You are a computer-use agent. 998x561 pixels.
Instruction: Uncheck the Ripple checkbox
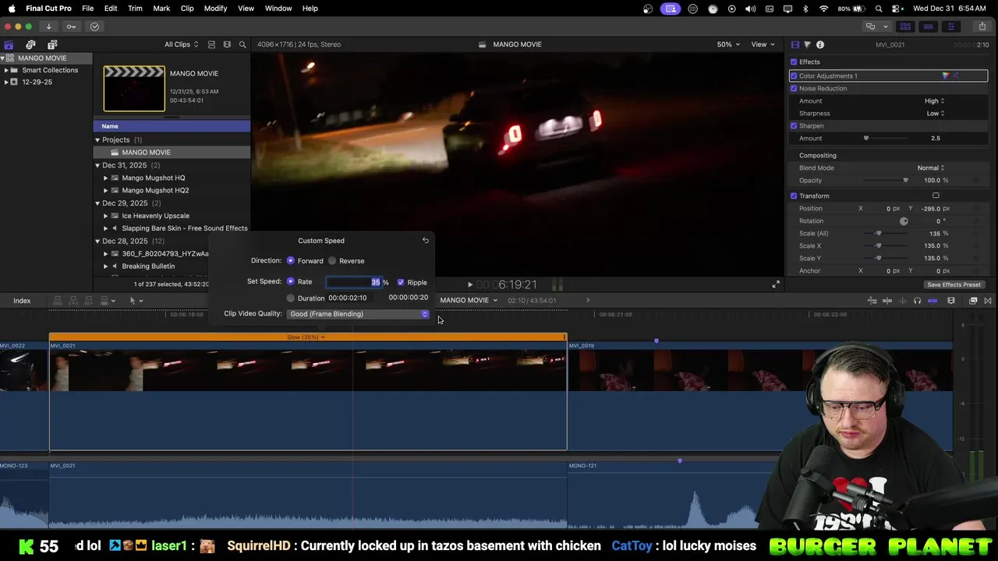point(401,282)
